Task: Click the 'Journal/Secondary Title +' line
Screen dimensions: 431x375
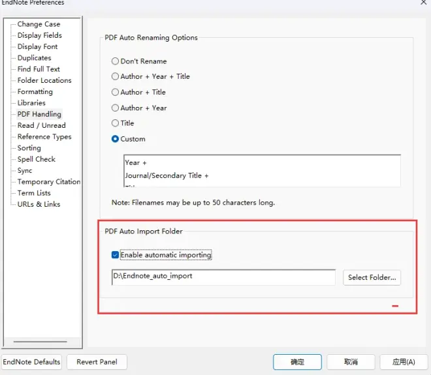Action: coord(167,175)
